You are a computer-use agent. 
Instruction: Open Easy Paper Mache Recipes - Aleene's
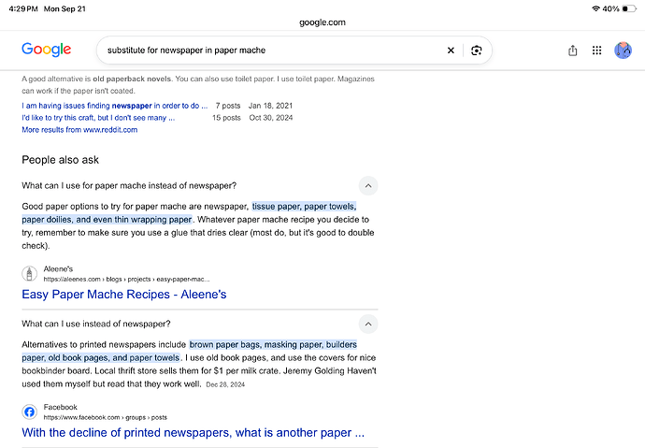tap(124, 294)
